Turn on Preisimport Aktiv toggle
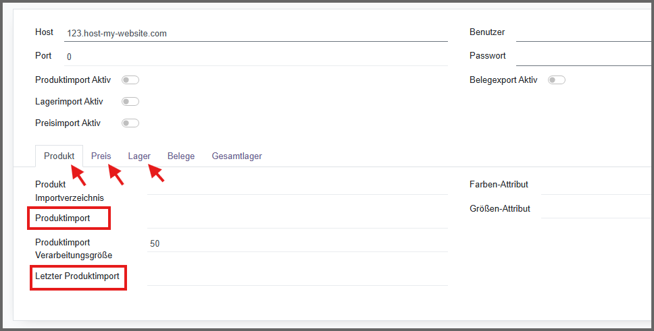 click(x=130, y=123)
